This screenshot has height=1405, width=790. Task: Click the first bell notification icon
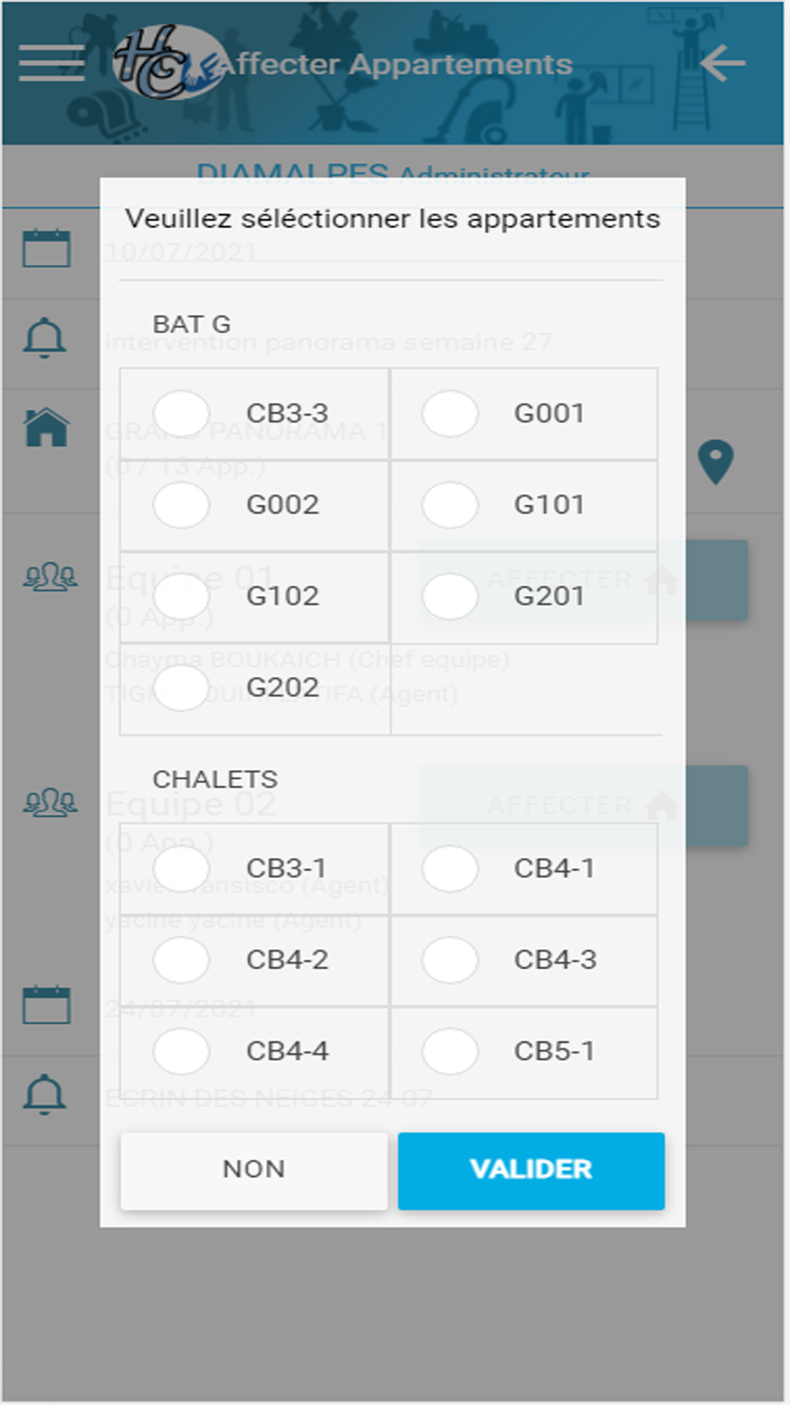44,338
